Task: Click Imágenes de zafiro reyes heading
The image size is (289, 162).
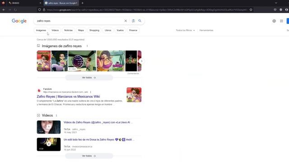Action: click(61, 46)
